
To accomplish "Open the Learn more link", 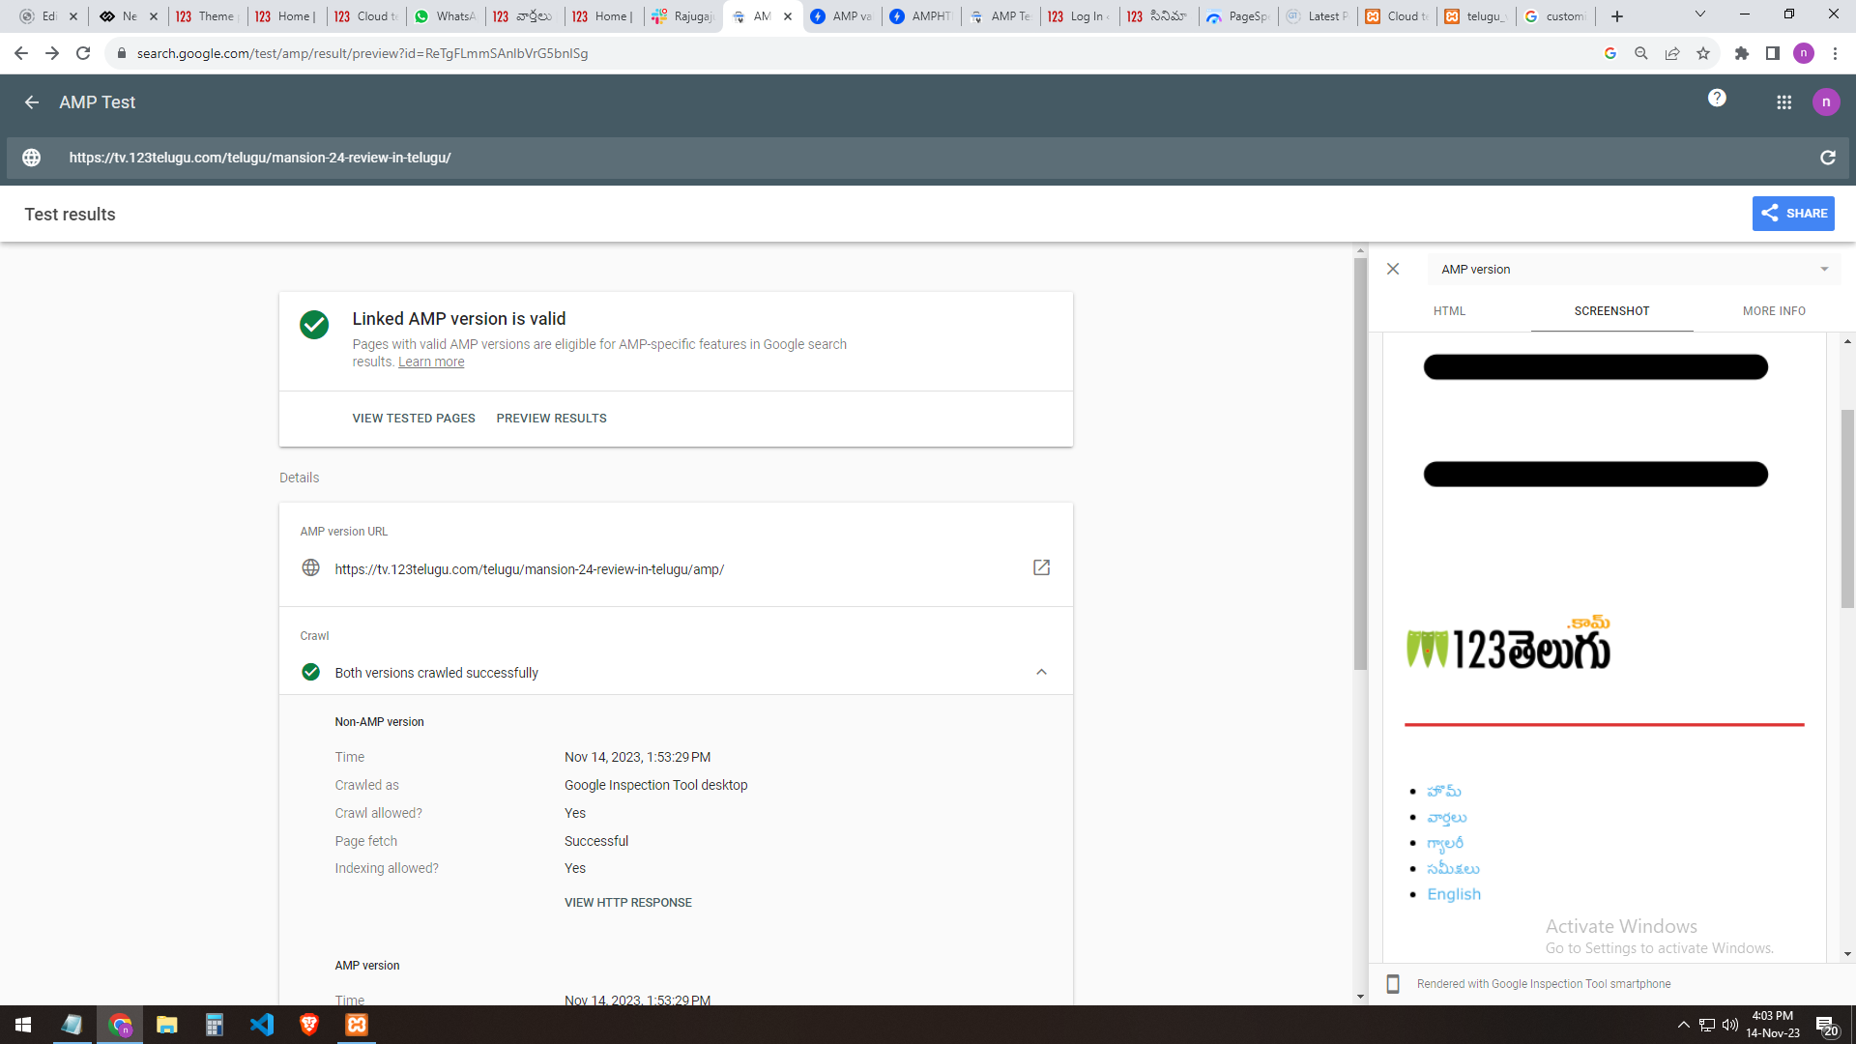I will (431, 362).
